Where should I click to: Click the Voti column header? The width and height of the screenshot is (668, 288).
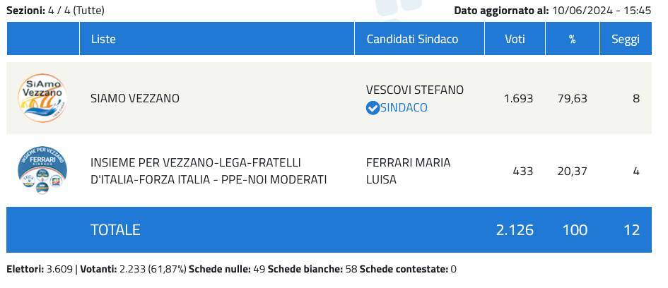[515, 39]
